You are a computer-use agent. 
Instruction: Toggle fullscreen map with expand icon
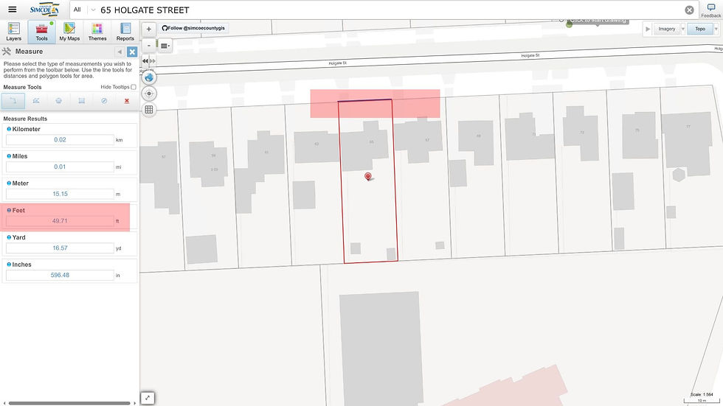147,398
